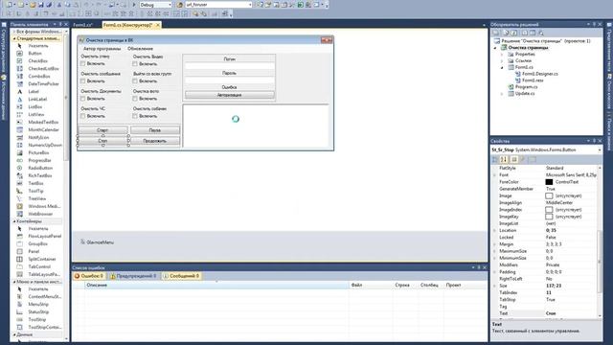
Task: Select the Button control in toolbox
Action: tap(34, 54)
